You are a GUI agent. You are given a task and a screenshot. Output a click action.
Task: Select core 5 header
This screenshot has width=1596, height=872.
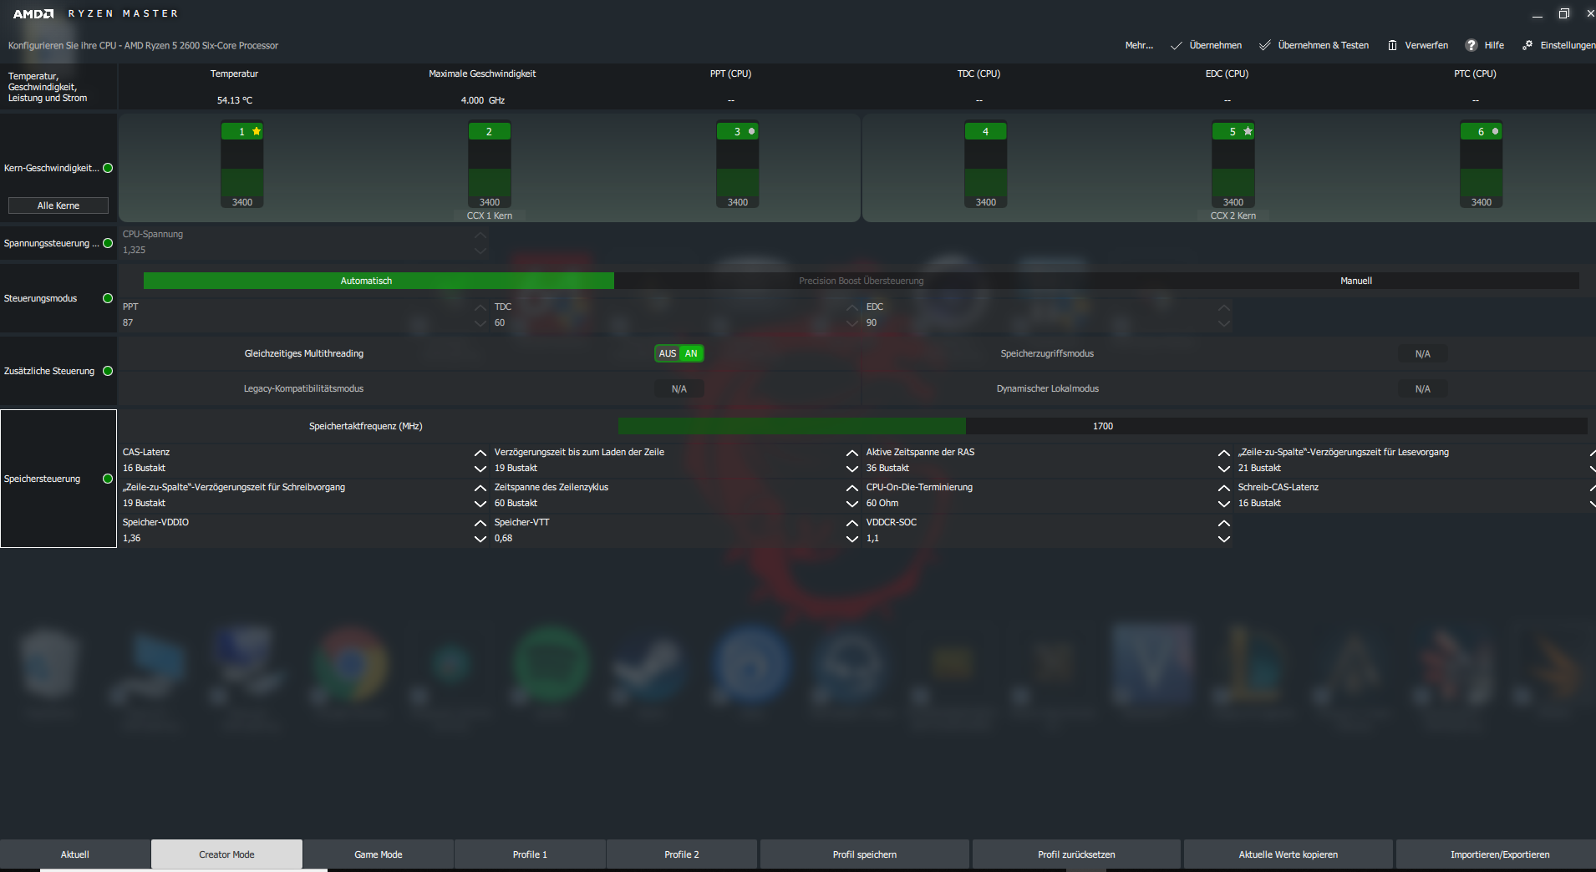tap(1233, 131)
